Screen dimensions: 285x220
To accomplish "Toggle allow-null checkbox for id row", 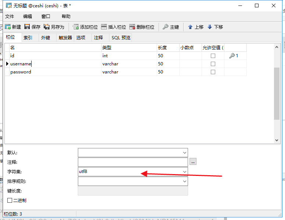I will coord(213,56).
